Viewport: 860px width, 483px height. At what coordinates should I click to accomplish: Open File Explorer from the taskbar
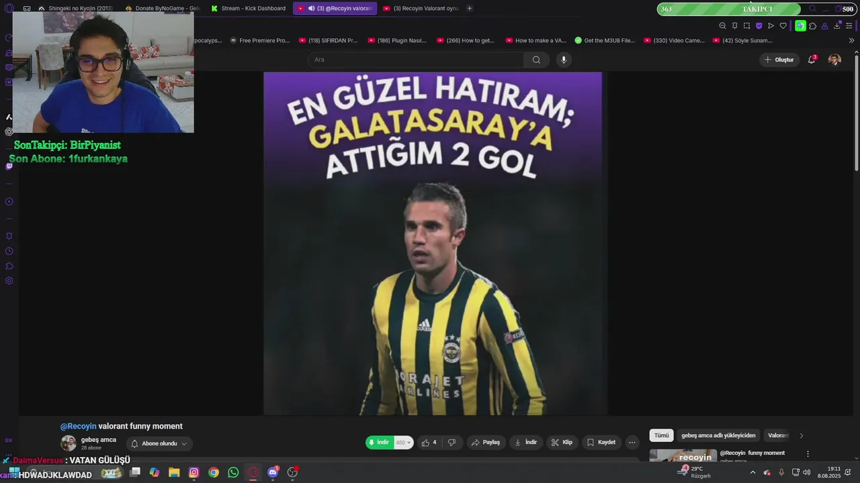(174, 472)
